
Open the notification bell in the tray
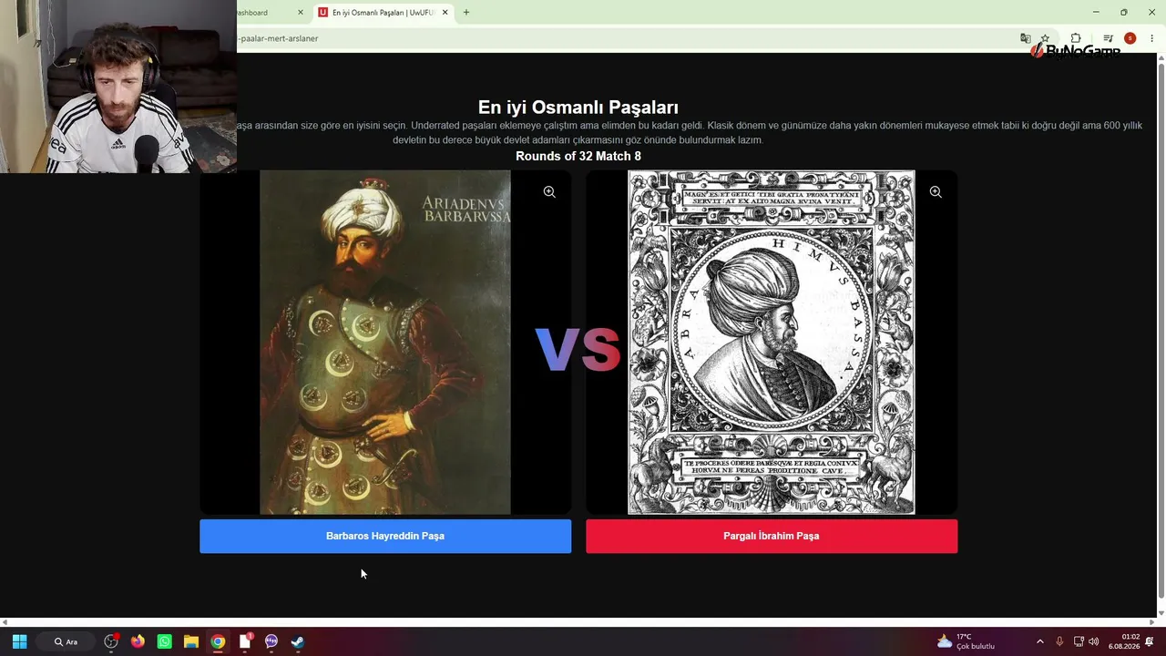pos(1151,641)
